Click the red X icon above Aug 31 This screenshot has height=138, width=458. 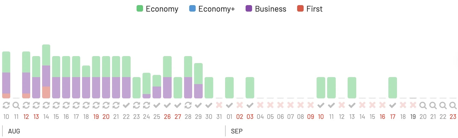click(x=219, y=105)
